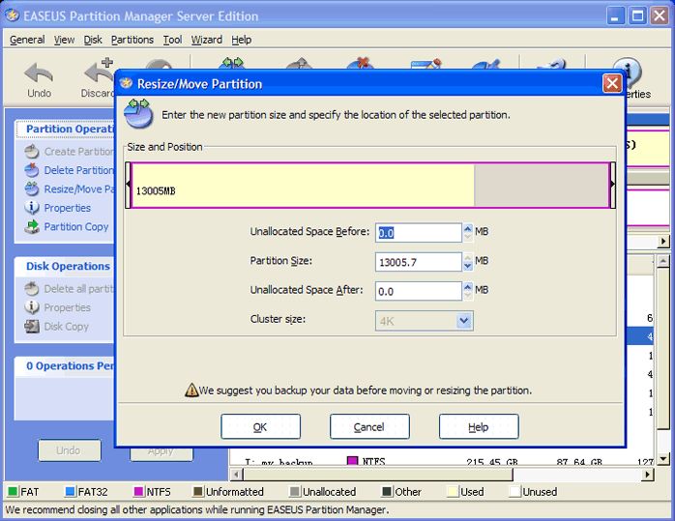Increase Unallocated Space After value
Image resolution: width=675 pixels, height=521 pixels.
468,286
